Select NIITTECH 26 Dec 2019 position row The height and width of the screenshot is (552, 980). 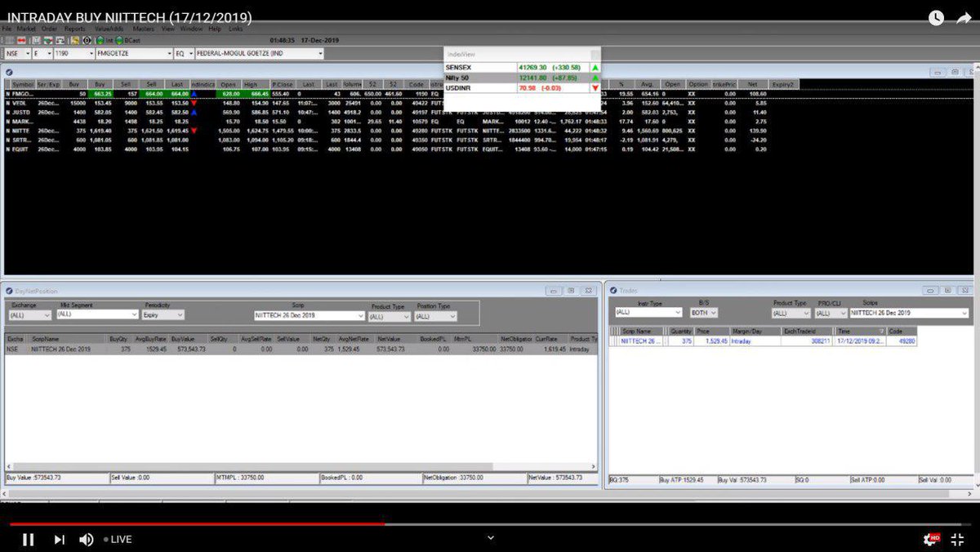301,349
